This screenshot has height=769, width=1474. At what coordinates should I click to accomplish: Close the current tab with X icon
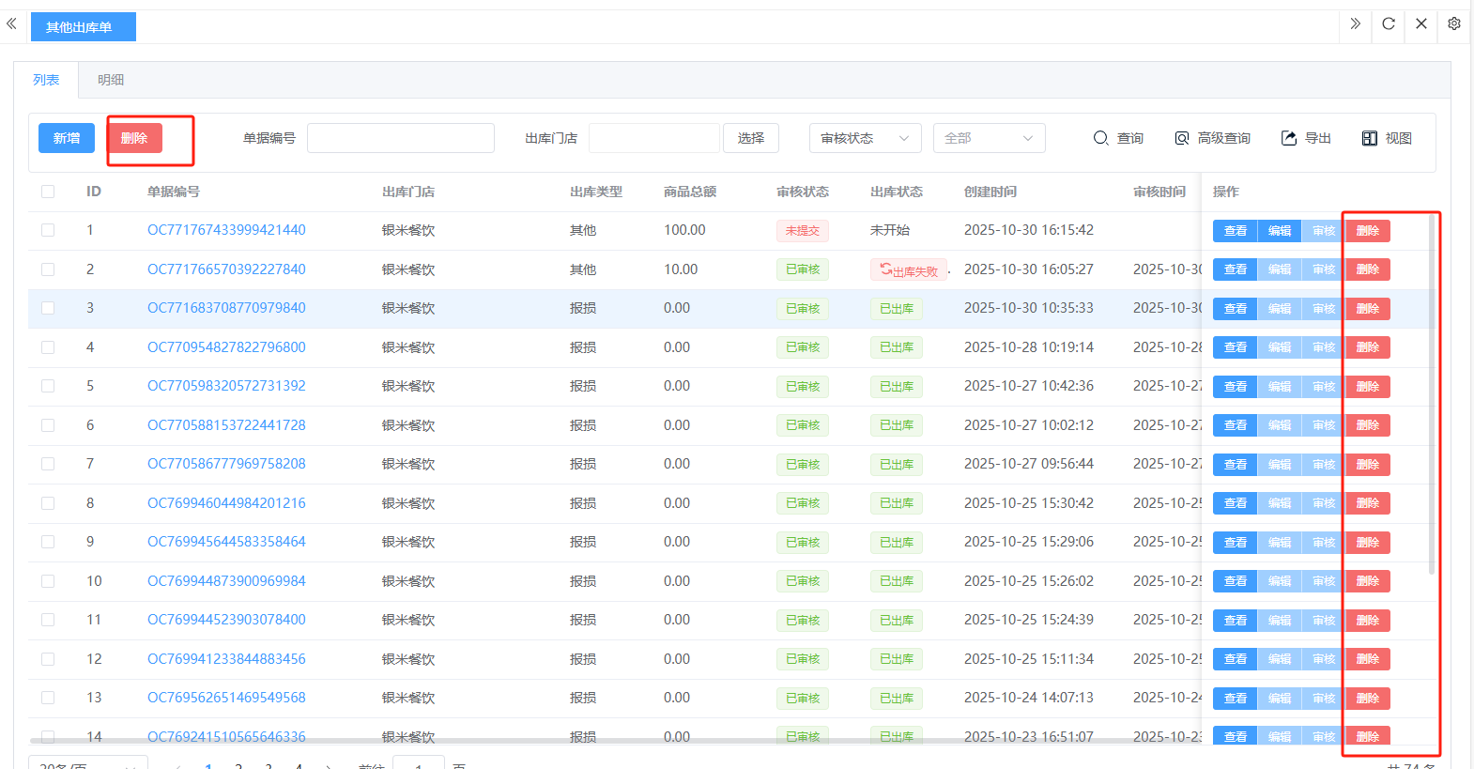coord(1421,23)
